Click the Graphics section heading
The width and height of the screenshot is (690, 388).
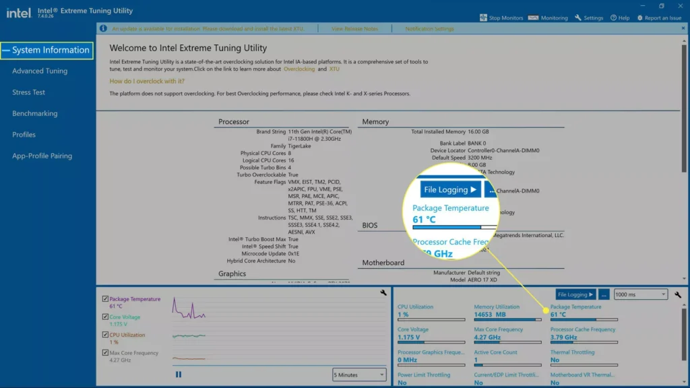232,273
